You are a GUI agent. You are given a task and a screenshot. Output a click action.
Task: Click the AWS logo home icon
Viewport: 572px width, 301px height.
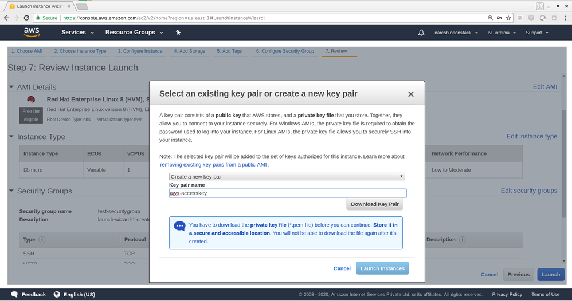32,33
